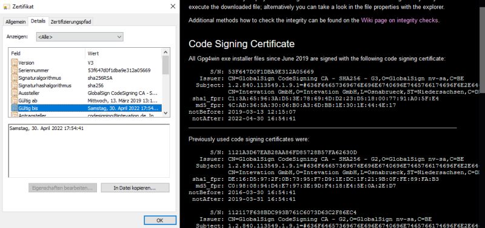Click the field list scrollbar thumb

[166, 65]
